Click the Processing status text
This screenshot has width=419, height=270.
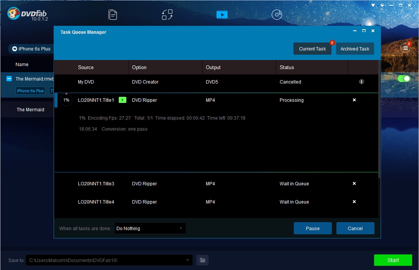click(x=292, y=100)
